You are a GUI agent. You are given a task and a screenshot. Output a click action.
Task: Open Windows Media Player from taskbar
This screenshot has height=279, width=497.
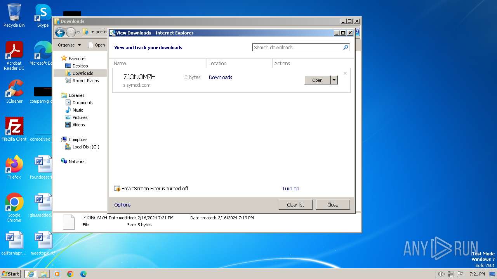click(57, 274)
